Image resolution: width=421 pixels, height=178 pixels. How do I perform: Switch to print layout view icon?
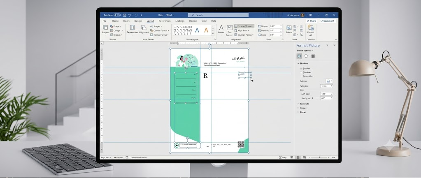298,157
